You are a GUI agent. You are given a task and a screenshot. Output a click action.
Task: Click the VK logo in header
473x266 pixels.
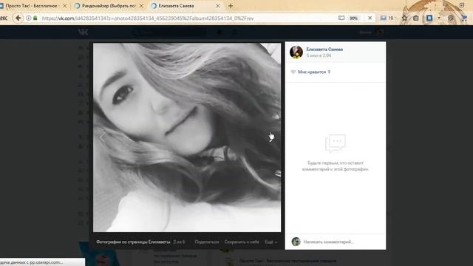[83, 32]
